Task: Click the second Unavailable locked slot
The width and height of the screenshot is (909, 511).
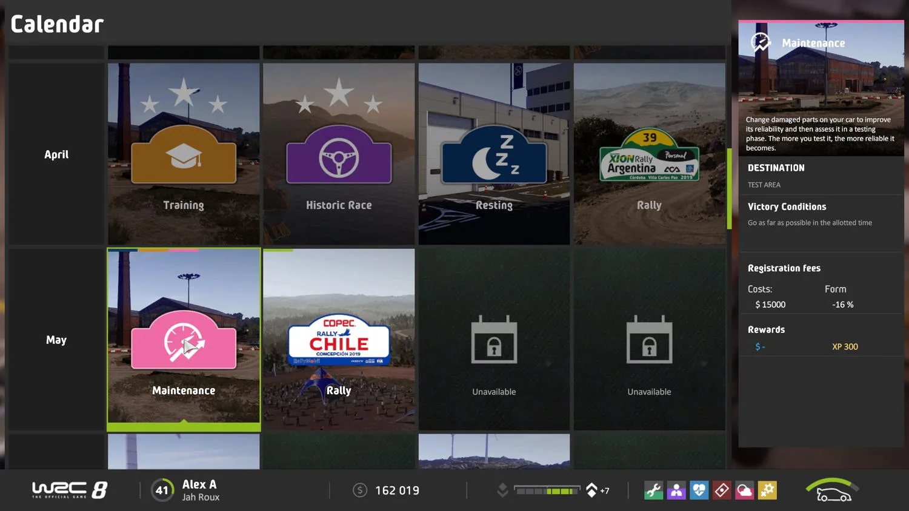Action: click(649, 339)
